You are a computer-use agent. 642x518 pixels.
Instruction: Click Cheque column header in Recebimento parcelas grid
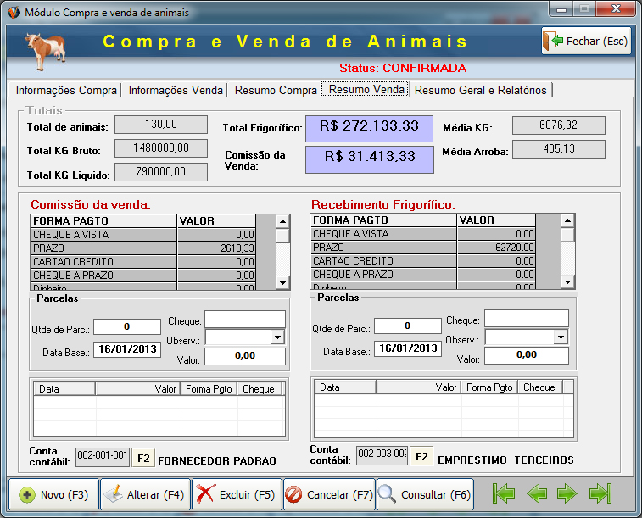tap(540, 387)
